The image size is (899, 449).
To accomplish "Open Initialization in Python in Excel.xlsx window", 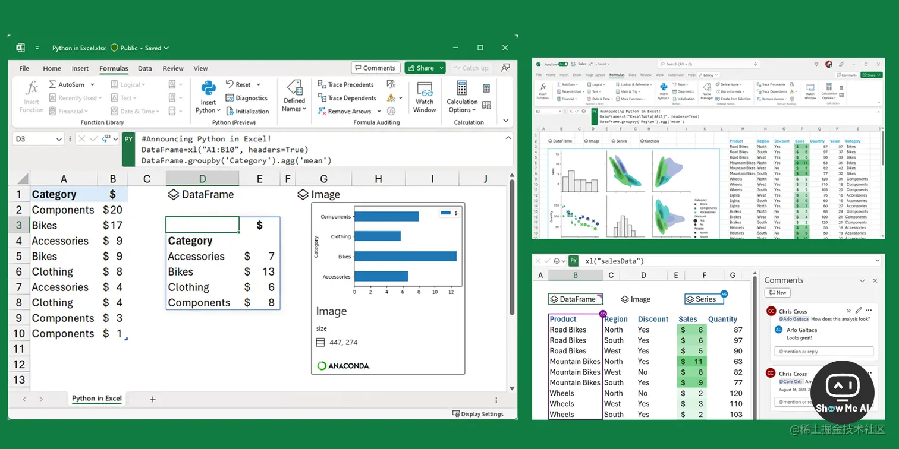I will tap(247, 111).
